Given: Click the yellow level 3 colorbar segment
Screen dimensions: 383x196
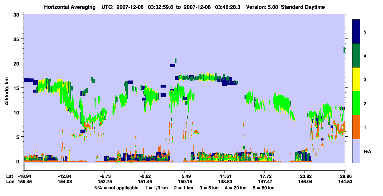Looking at the screenshot, I should [x=356, y=79].
